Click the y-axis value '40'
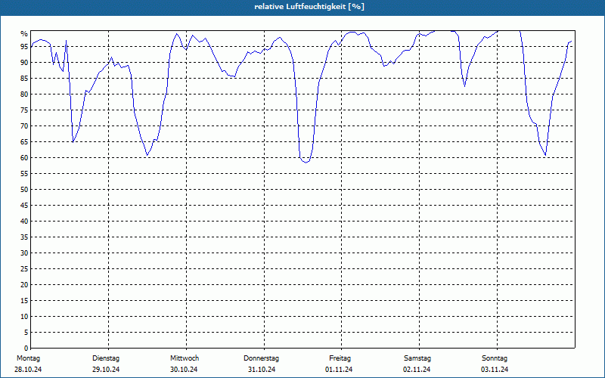The image size is (605, 378). [24, 222]
